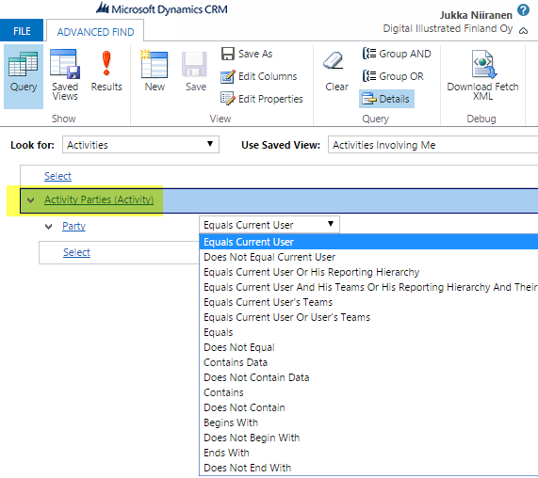Viewport: 538px width, 478px height.
Task: Choose Does Not End With operator
Action: pos(368,468)
